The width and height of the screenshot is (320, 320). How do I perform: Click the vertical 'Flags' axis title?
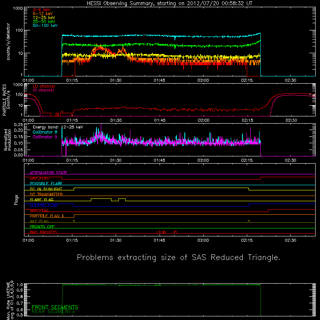[x=16, y=200]
